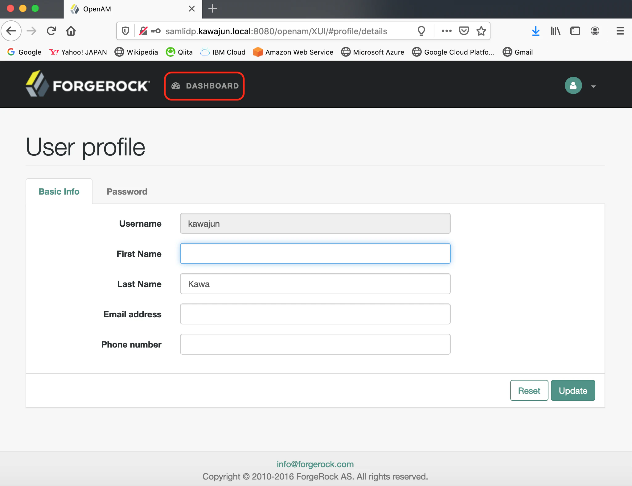
Task: Open the info@forgerock.com email link
Action: pos(315,464)
